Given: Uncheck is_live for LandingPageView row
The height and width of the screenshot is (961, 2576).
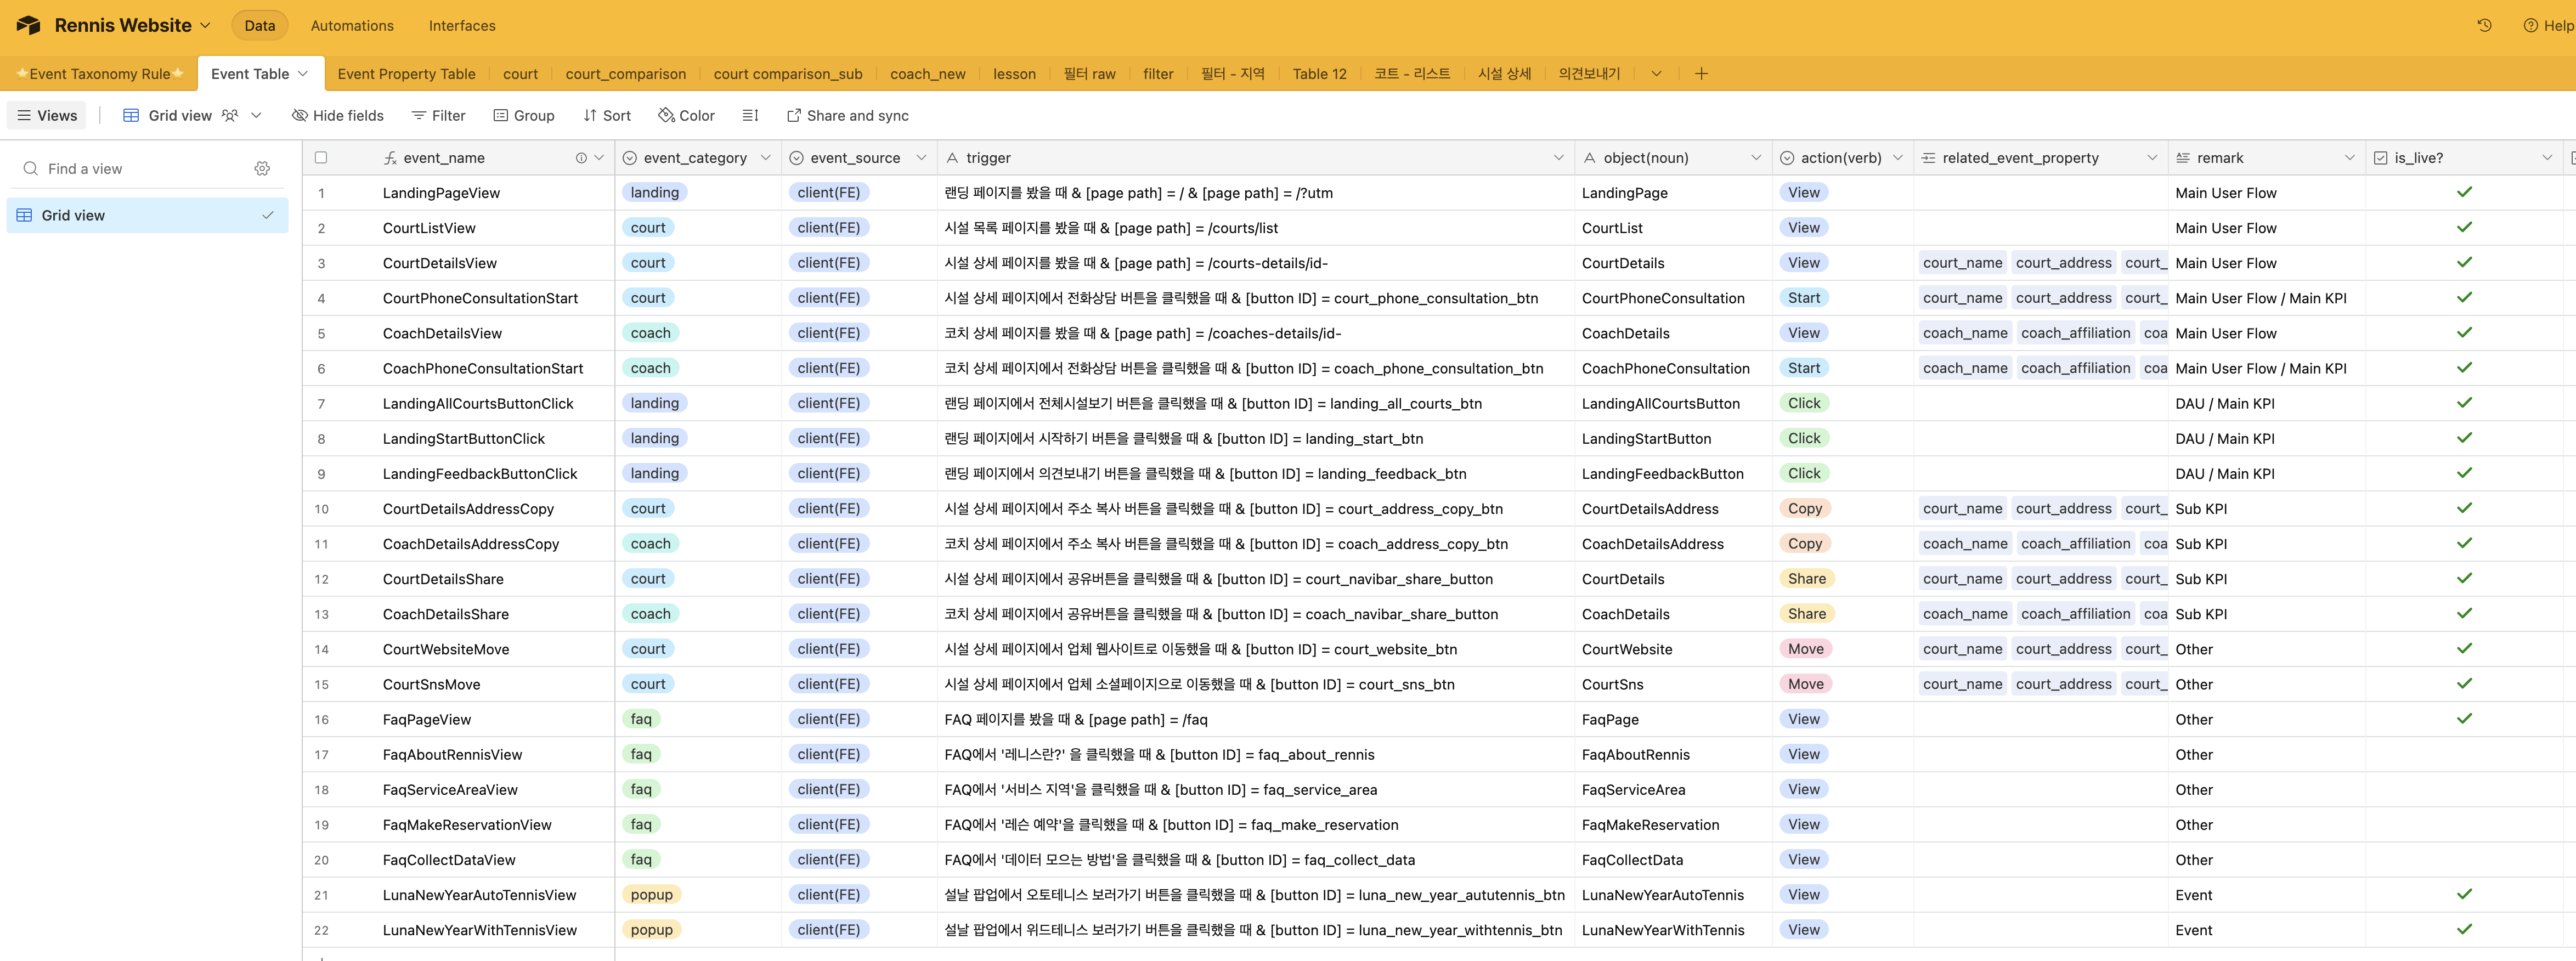Looking at the screenshot, I should coord(2464,193).
